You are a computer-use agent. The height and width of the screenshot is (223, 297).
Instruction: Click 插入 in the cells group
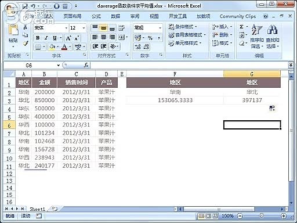(x=222, y=27)
